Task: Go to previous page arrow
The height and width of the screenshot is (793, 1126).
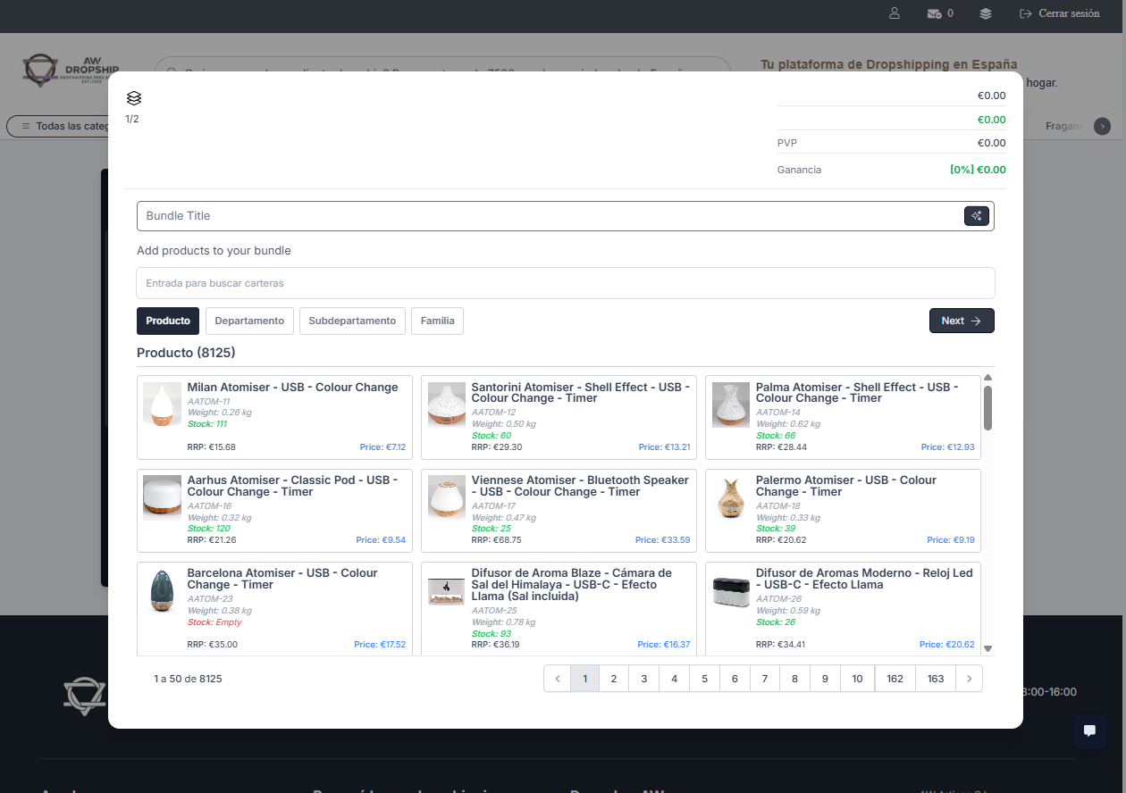Action: (558, 679)
